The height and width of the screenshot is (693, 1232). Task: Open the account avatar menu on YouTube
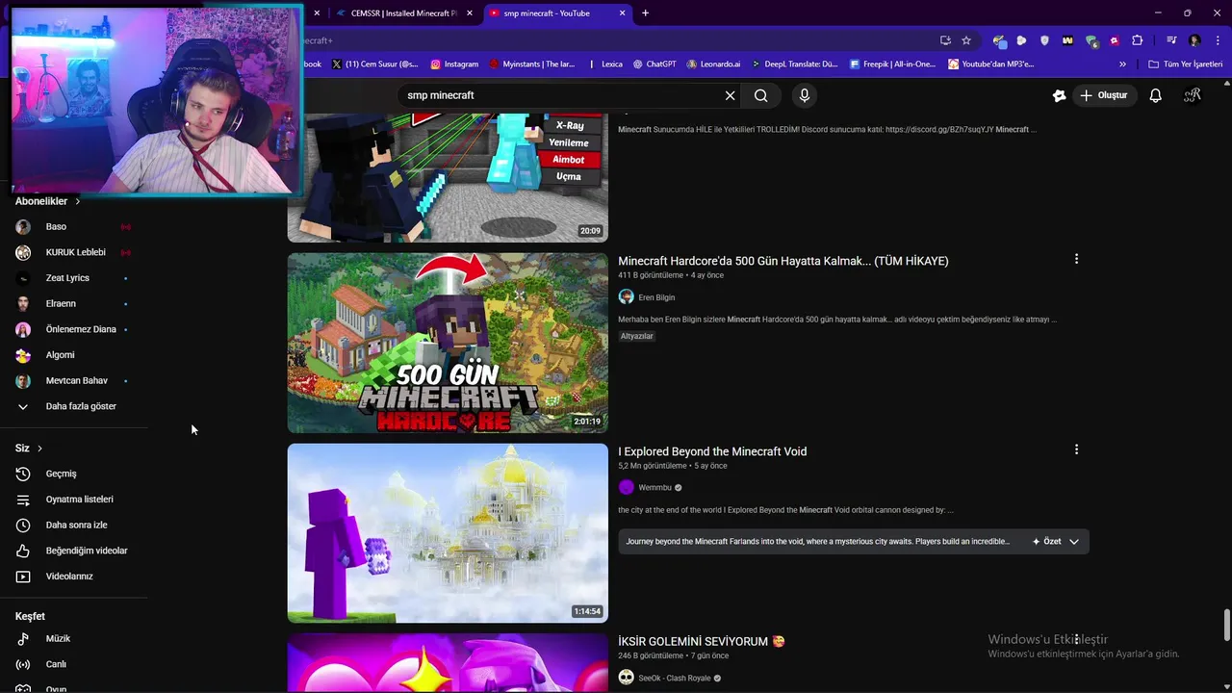click(x=1193, y=95)
